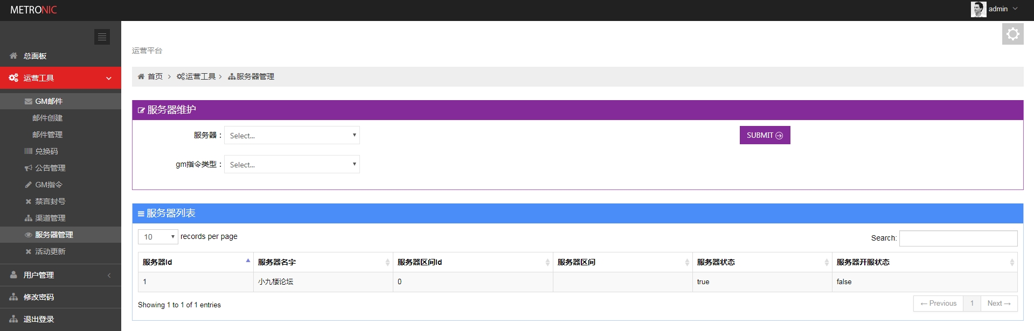
Task: Click the home icon in breadcrumb
Action: (141, 76)
